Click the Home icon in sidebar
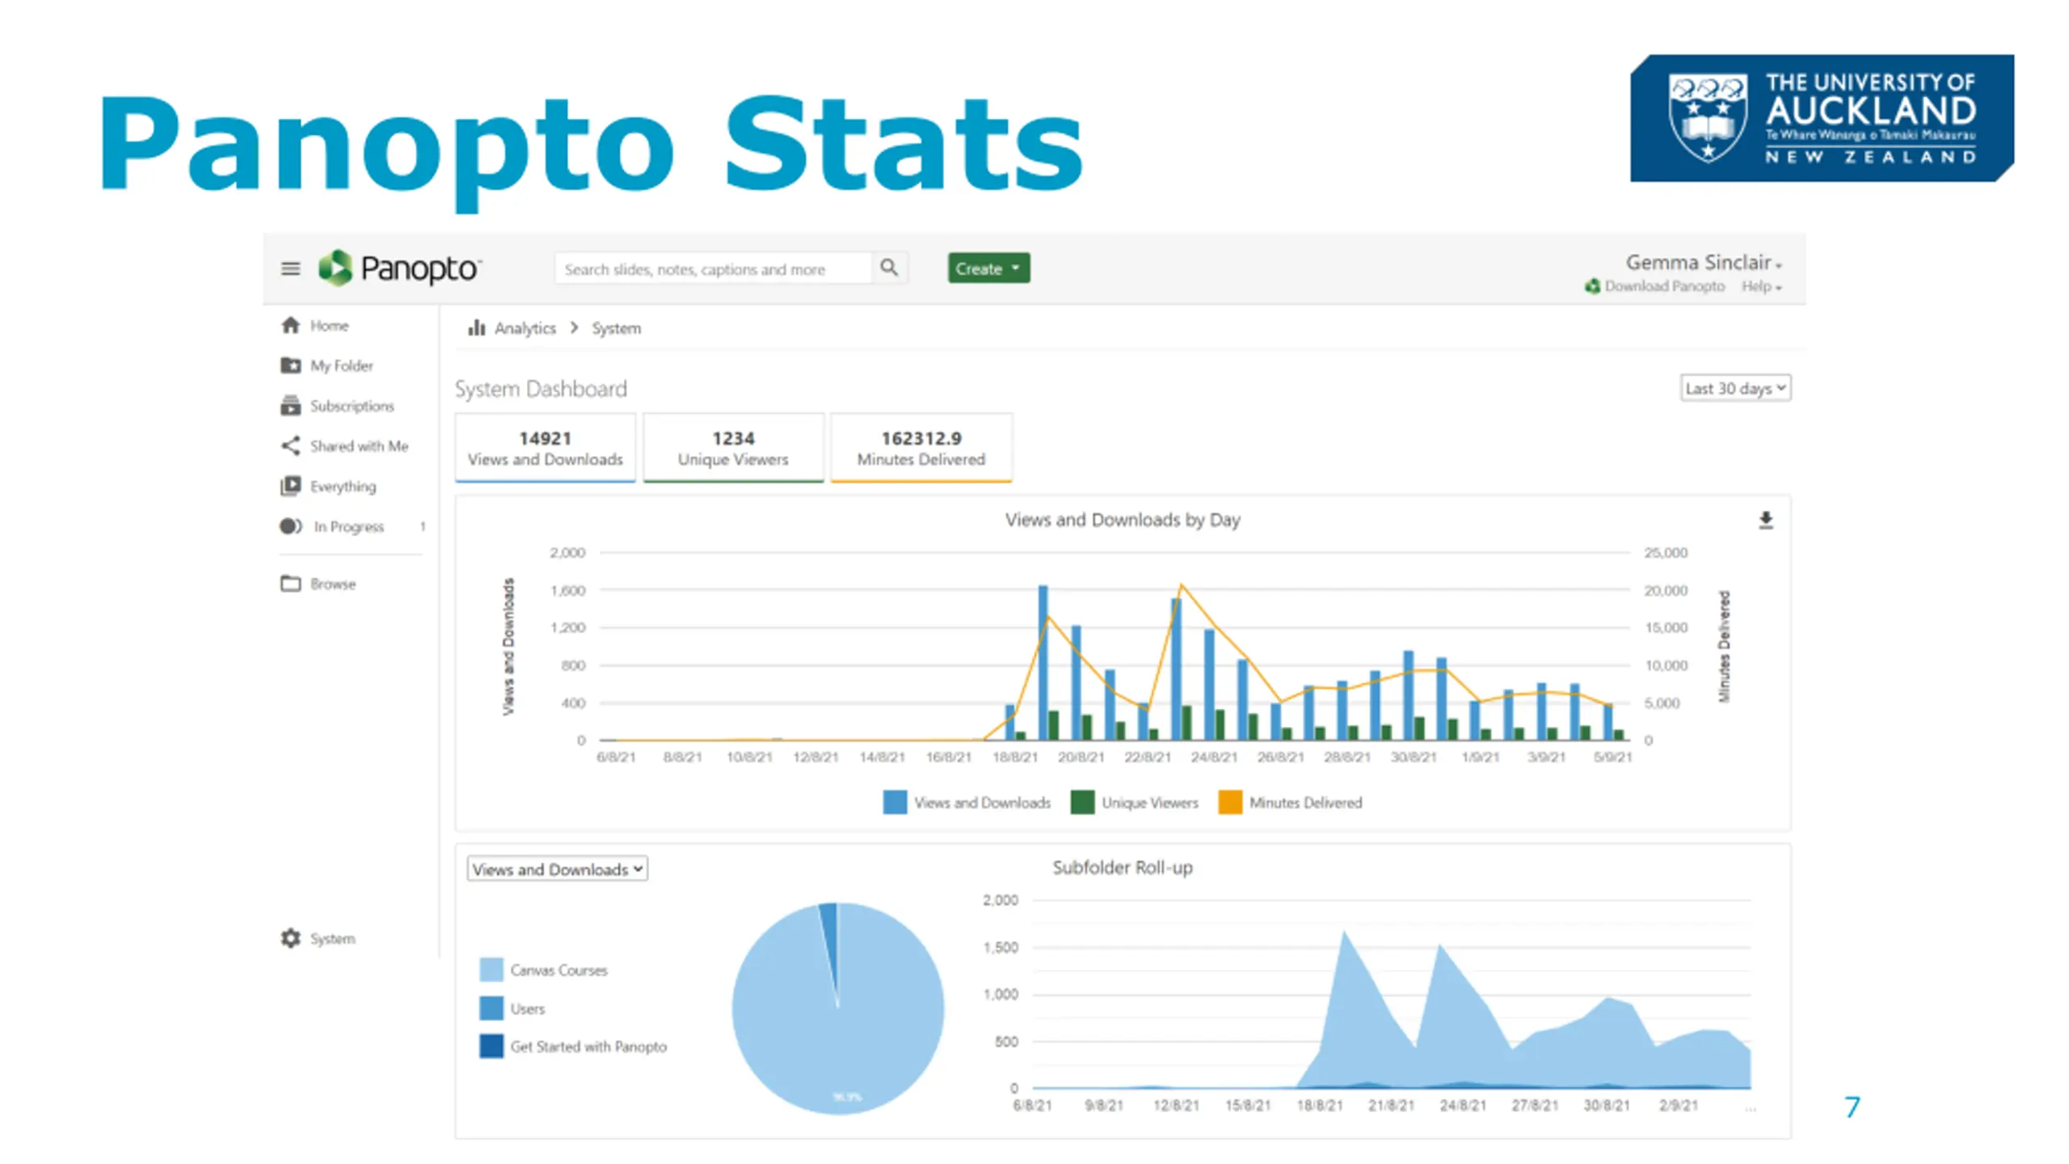Viewport: 2069px width, 1164px height. [x=290, y=325]
